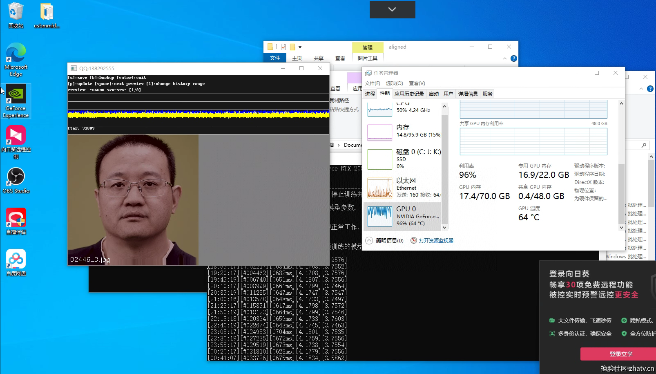Open the Recycle Bin desktop icon

click(16, 16)
